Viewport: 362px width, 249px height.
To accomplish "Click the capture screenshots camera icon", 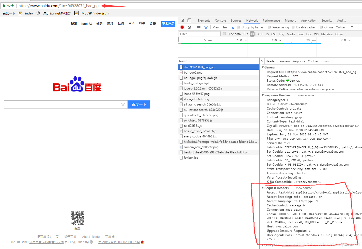I will coord(199,27).
